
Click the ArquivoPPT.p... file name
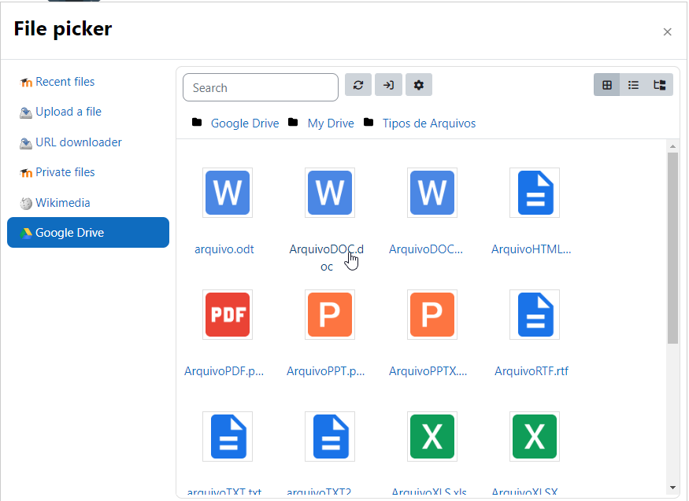click(326, 371)
